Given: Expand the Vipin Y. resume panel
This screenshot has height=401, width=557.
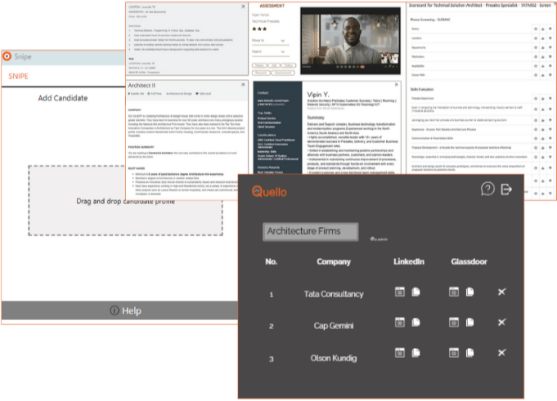Looking at the screenshot, I should point(397,84).
